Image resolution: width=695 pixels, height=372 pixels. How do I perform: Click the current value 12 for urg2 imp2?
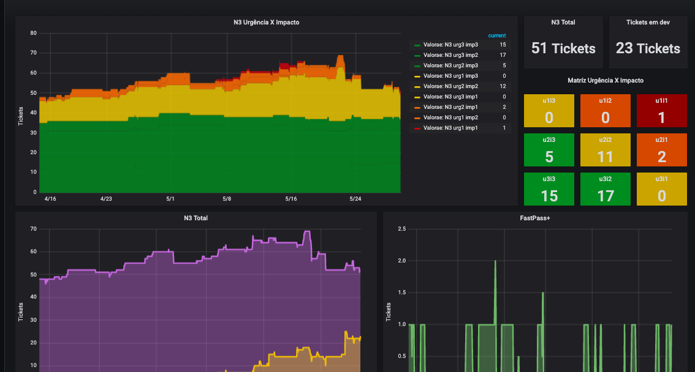503,86
